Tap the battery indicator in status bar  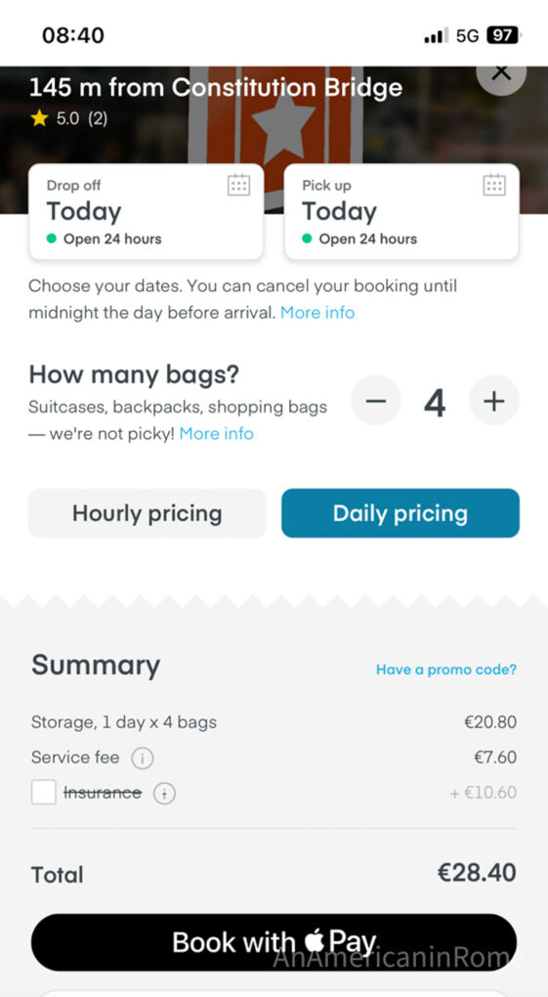tap(503, 35)
